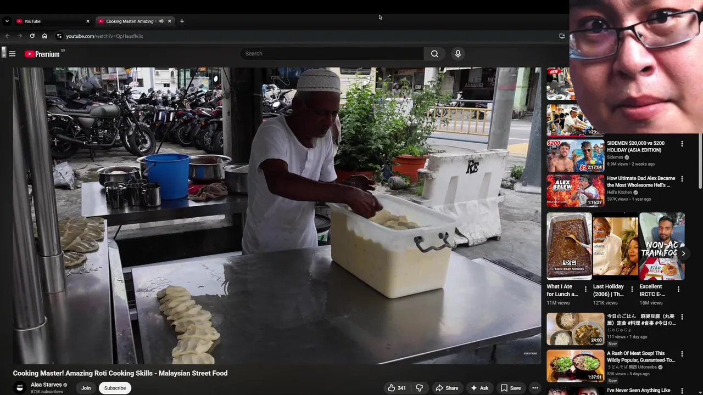The image size is (703, 395).
Task: Click What I Ate for Lunch title
Action: click(x=562, y=290)
